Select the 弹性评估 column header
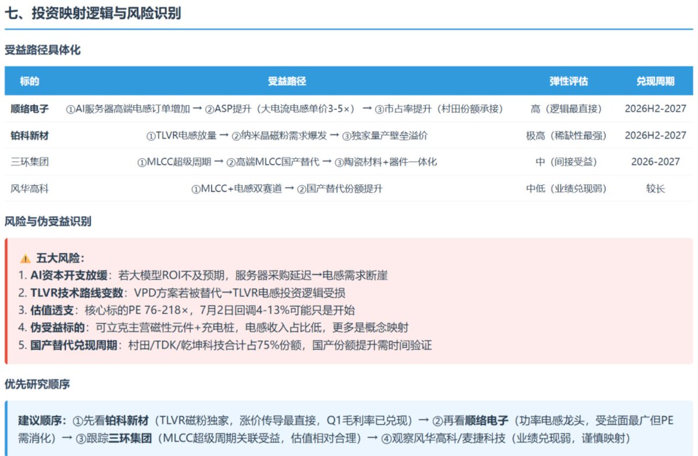 tap(569, 81)
